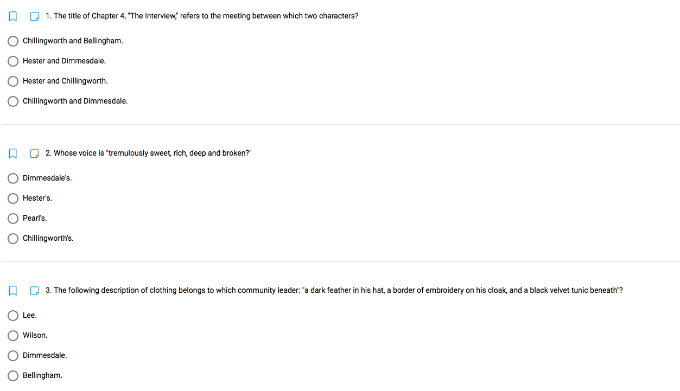Select 'Wilson' for question 3
The width and height of the screenshot is (680, 391).
[x=12, y=335]
